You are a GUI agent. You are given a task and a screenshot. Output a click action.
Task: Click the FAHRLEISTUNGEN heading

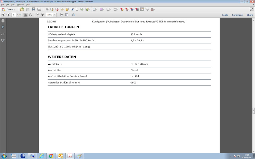click(x=63, y=27)
